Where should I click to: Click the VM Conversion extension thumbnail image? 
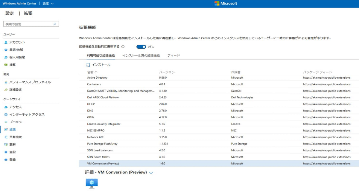(92, 183)
